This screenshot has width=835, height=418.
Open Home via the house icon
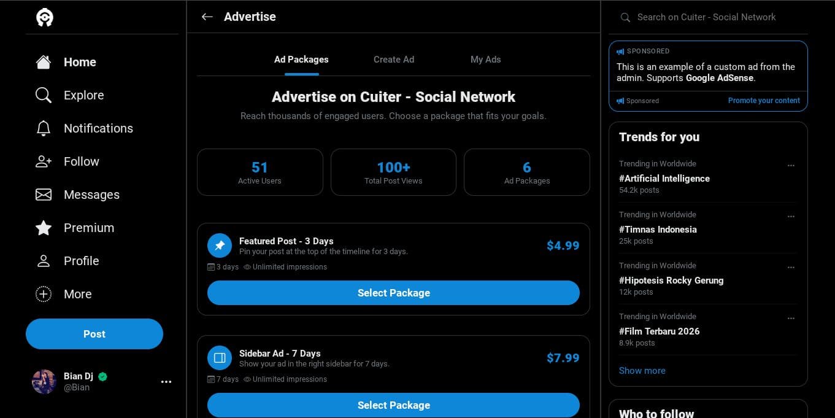click(44, 62)
